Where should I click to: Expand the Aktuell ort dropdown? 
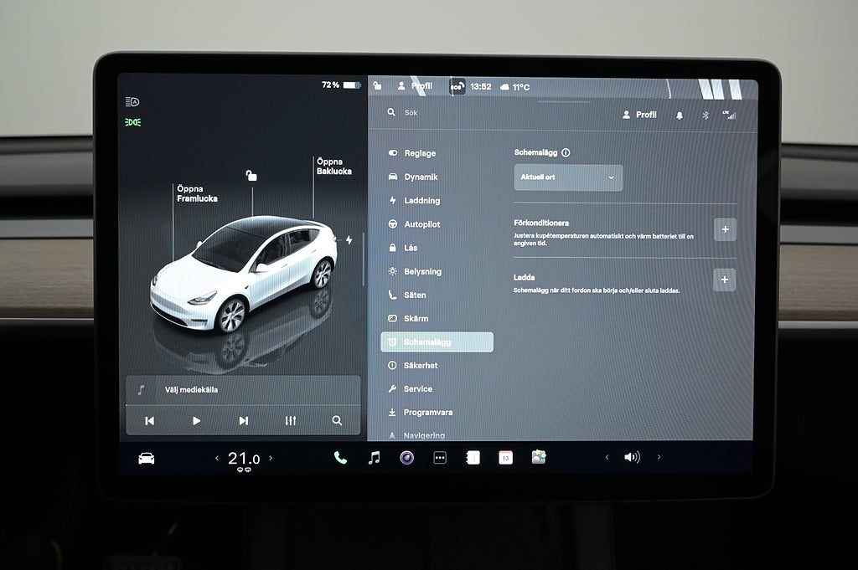[x=568, y=177]
